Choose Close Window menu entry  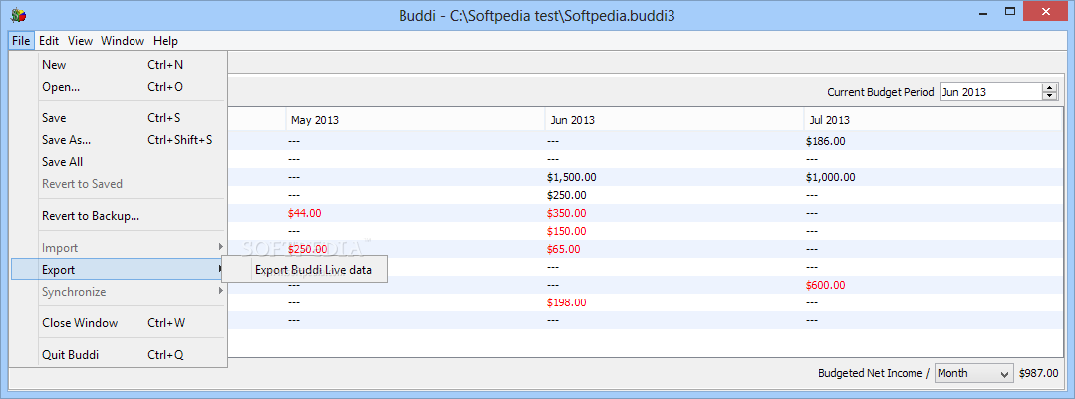tap(119, 323)
